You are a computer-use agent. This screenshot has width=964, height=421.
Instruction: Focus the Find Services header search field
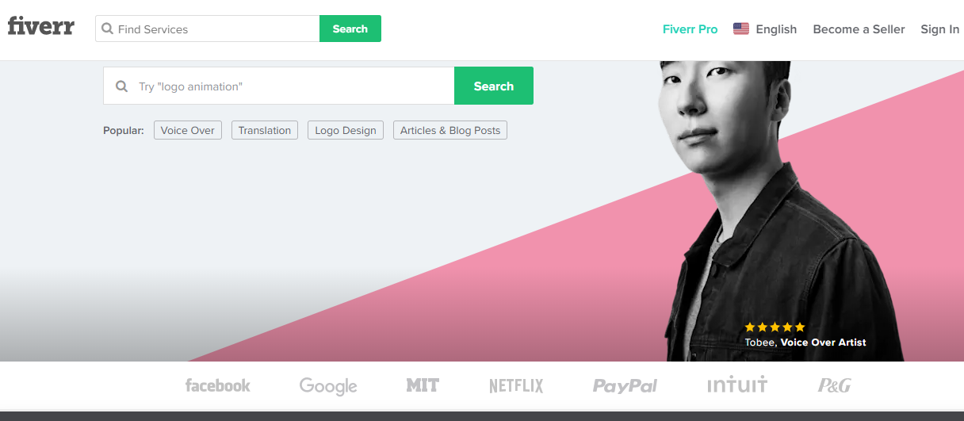click(x=208, y=29)
